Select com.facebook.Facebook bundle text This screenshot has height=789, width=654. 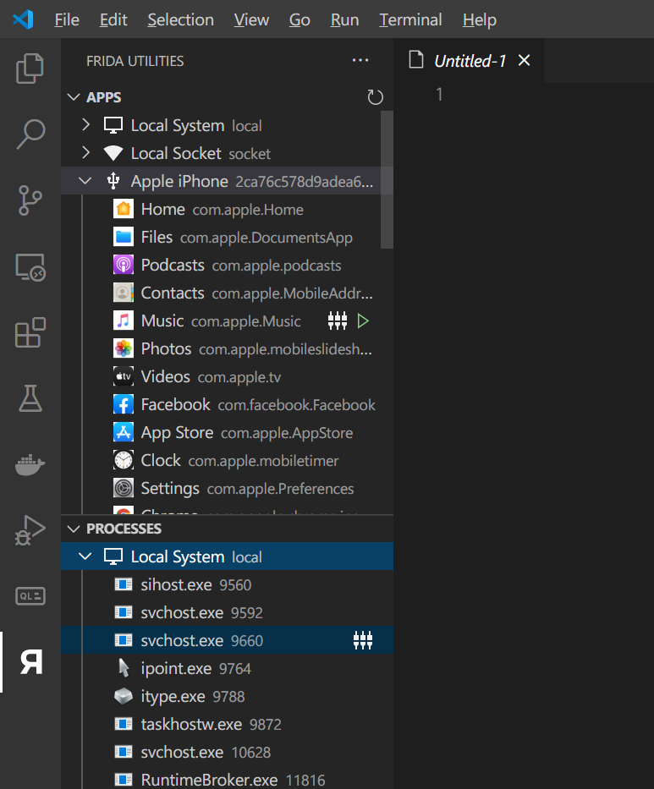pos(296,404)
